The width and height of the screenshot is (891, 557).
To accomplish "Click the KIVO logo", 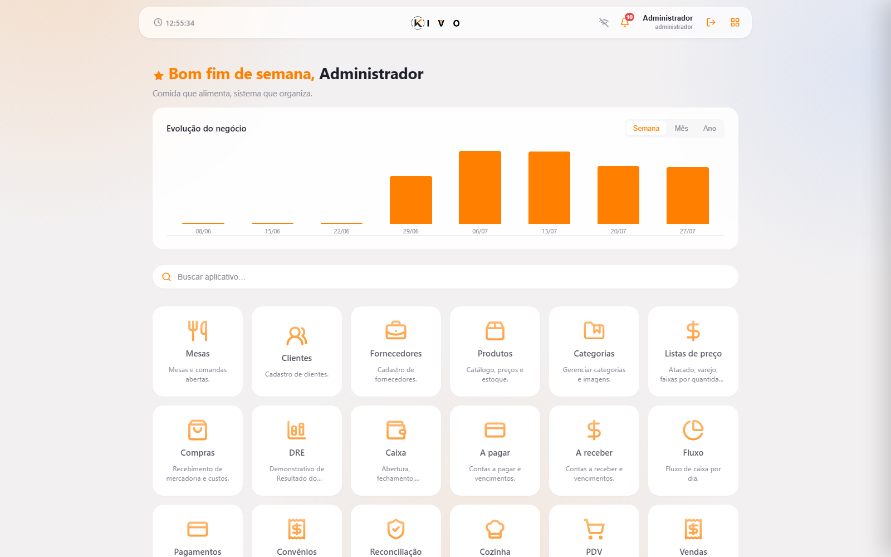I will pos(435,23).
